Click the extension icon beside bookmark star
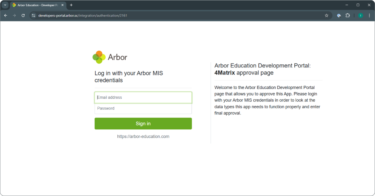This screenshot has height=196, width=375. point(339,16)
